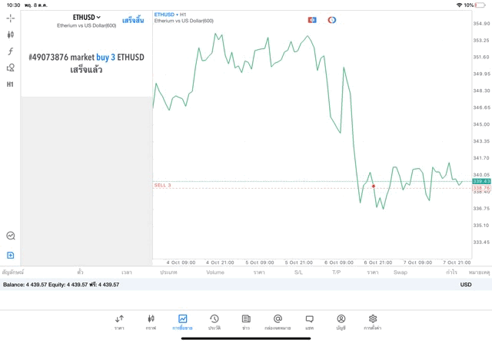Viewport: 492px width, 343px height.
Task: Open the Chat (แชท) tab icon
Action: point(309,321)
